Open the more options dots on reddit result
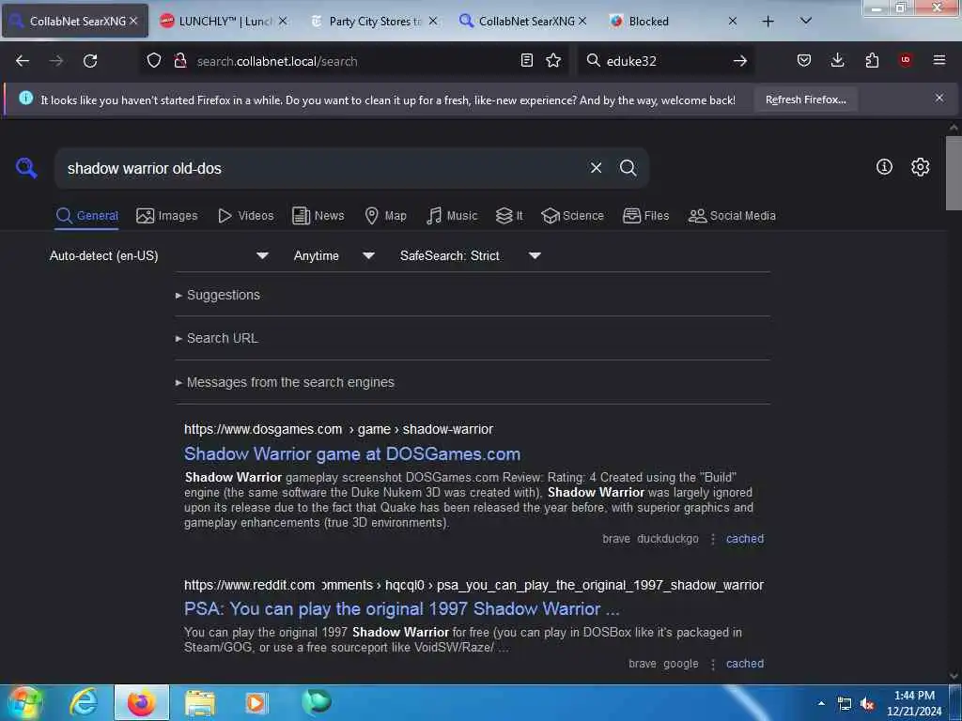Viewport: 962px width, 721px height. click(x=712, y=664)
